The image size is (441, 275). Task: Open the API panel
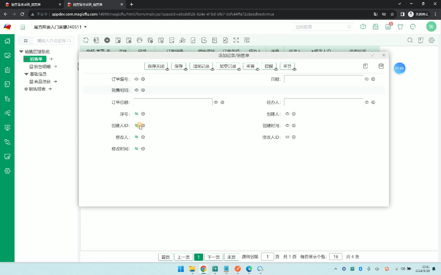coord(247,40)
